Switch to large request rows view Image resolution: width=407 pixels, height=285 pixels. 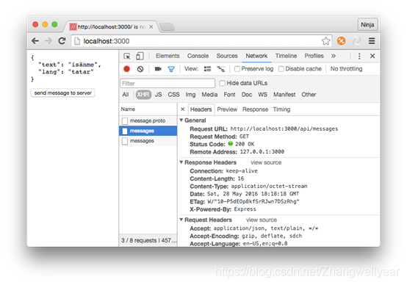tap(207, 69)
